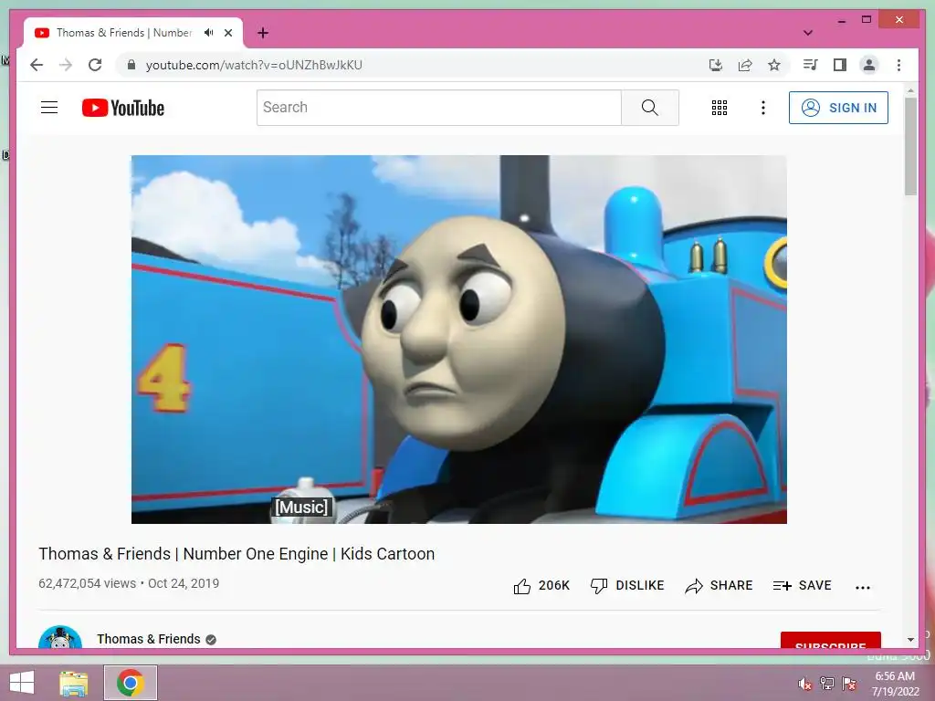The image size is (935, 701).
Task: Reload the YouTube page
Action: pos(95,65)
